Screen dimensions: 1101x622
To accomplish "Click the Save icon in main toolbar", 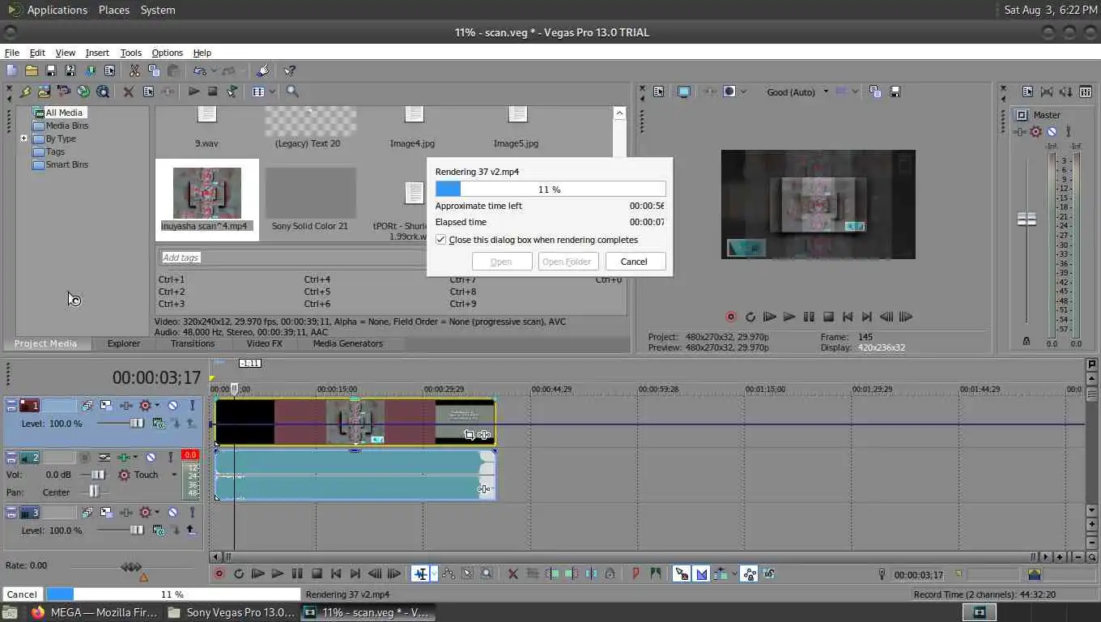I will pos(50,71).
